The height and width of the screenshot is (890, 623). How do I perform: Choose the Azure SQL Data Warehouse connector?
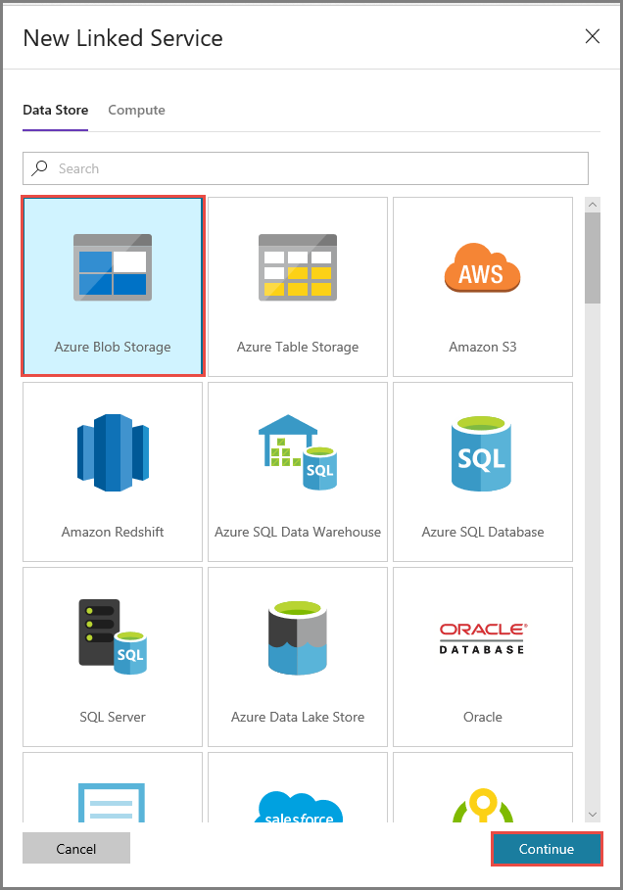point(297,471)
